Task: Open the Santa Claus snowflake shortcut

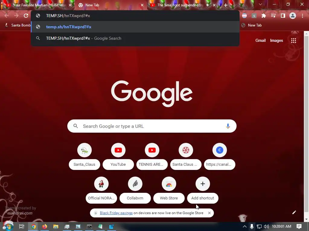Action: tap(186, 156)
